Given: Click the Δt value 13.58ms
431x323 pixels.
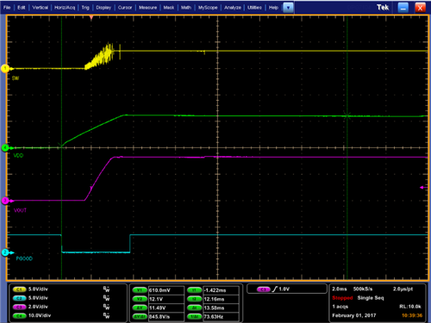Looking at the screenshot, I should tap(214, 307).
